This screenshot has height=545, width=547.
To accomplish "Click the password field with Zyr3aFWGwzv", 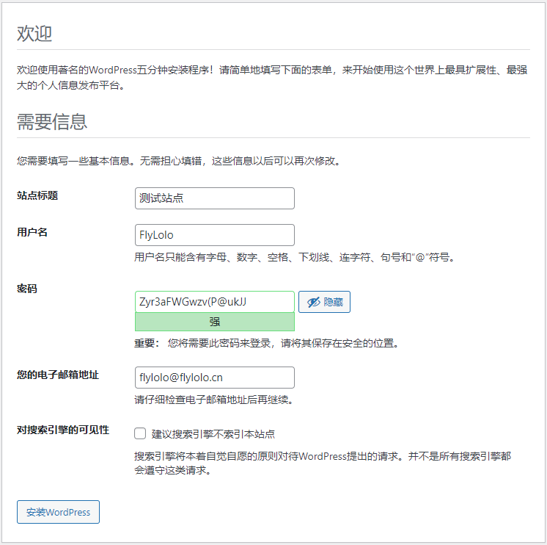I will (215, 302).
